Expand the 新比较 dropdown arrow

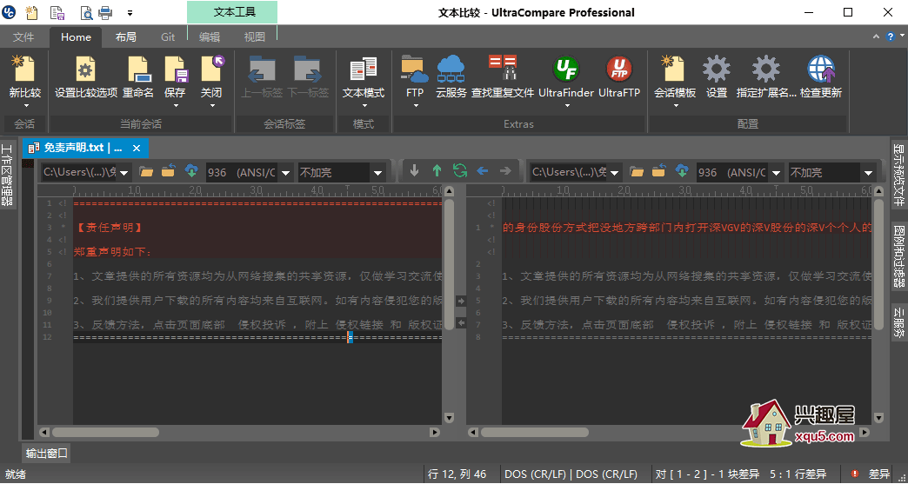pos(25,106)
